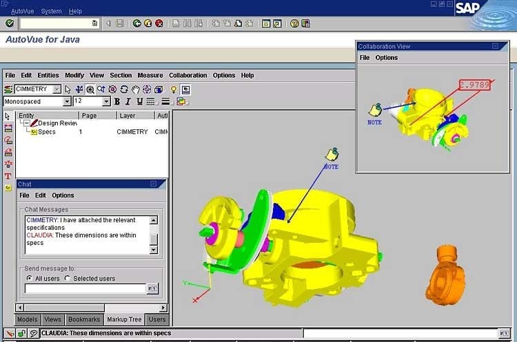Open the Section menu
517x342 pixels.
pos(121,76)
